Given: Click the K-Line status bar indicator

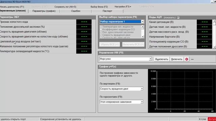Looking at the screenshot, I should pyautogui.click(x=202, y=119).
